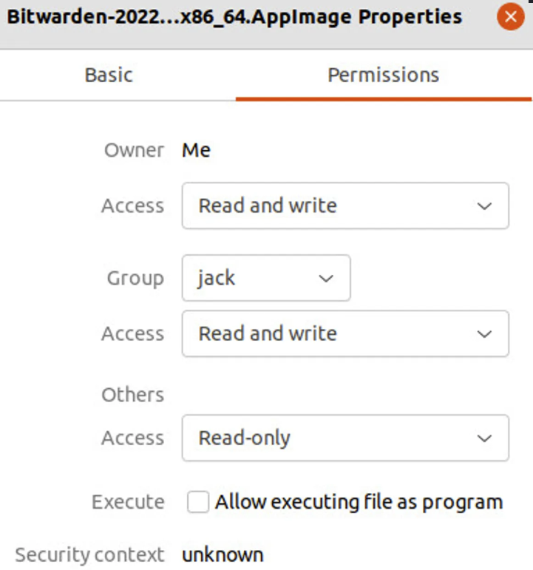Image resolution: width=533 pixels, height=570 pixels.
Task: Close the Bitwarden AppImage Properties dialog
Action: (510, 17)
